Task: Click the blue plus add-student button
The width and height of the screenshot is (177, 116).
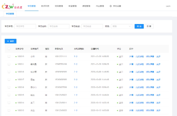Action: point(10,41)
